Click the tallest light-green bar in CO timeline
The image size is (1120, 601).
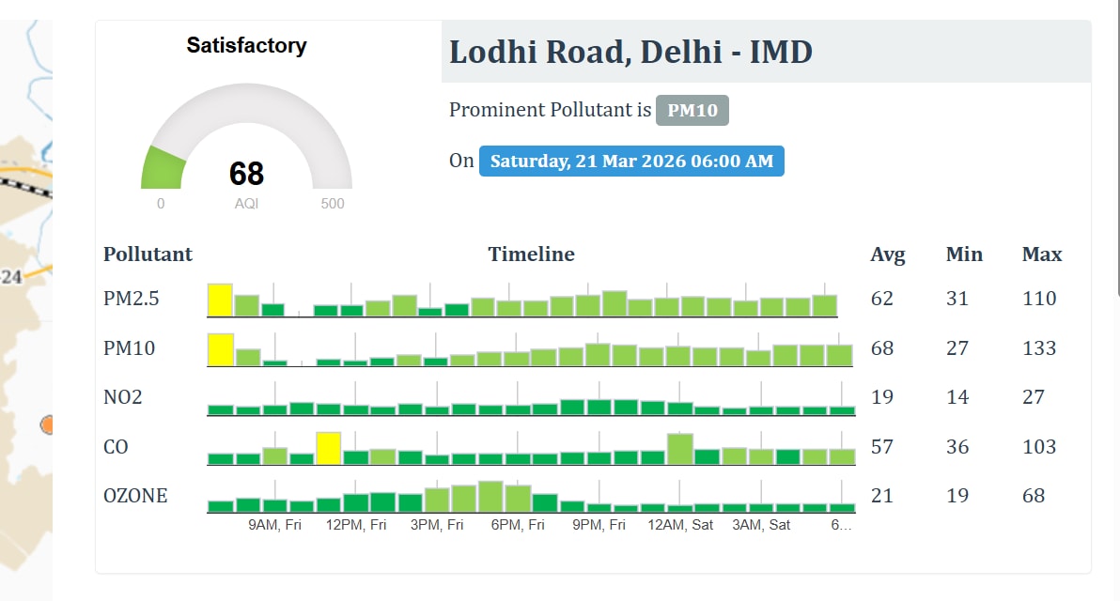pyautogui.click(x=679, y=449)
